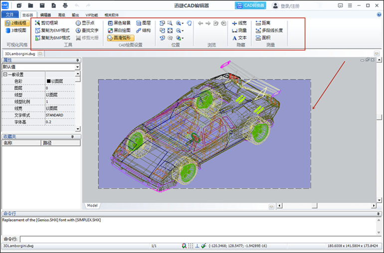This screenshot has width=384, height=253.
Task: Click the canvas vertical scrollbar down arrow
Action: [379, 200]
